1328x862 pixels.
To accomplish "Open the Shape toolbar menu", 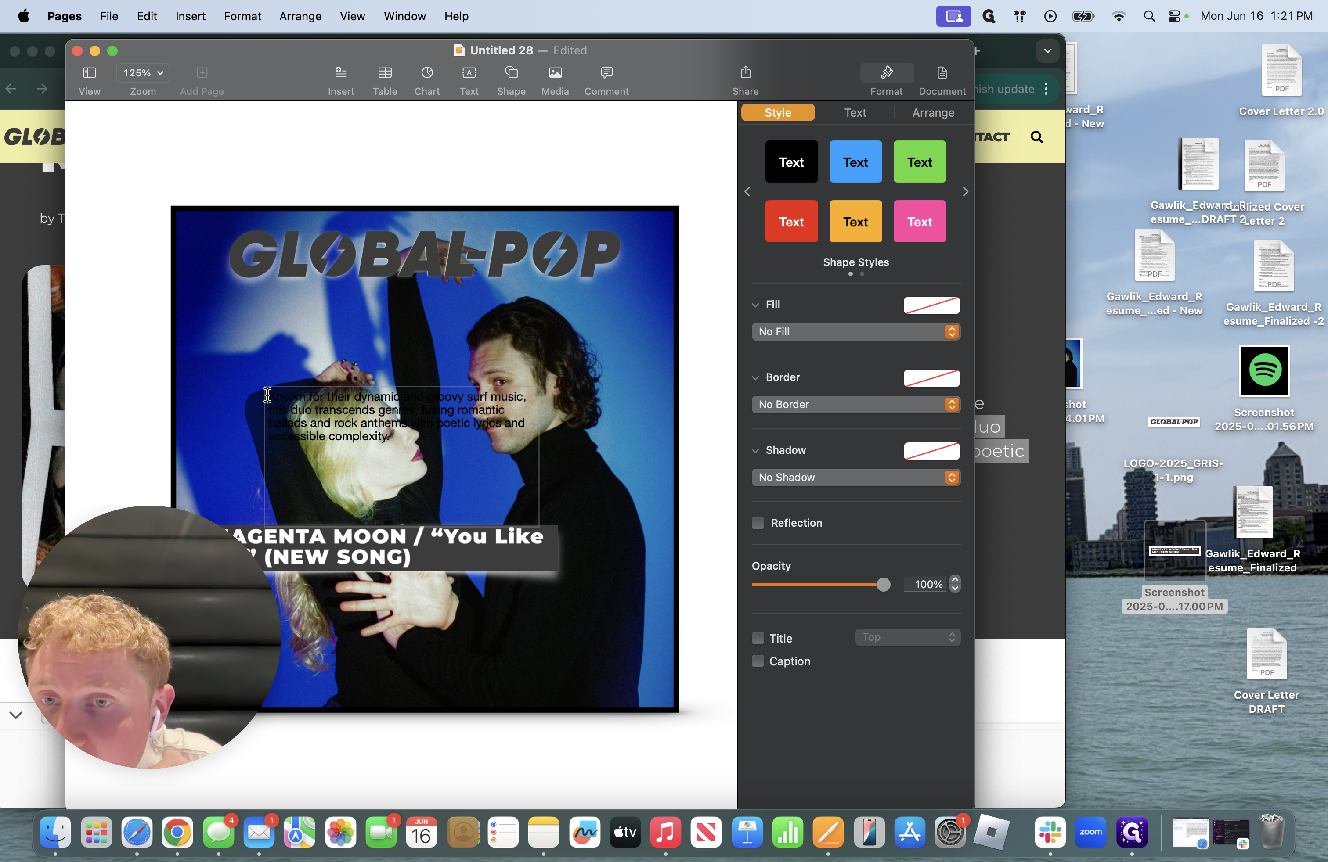I will point(511,72).
